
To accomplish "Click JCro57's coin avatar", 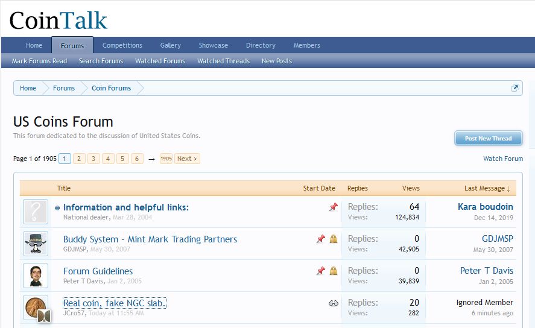I will [36, 307].
